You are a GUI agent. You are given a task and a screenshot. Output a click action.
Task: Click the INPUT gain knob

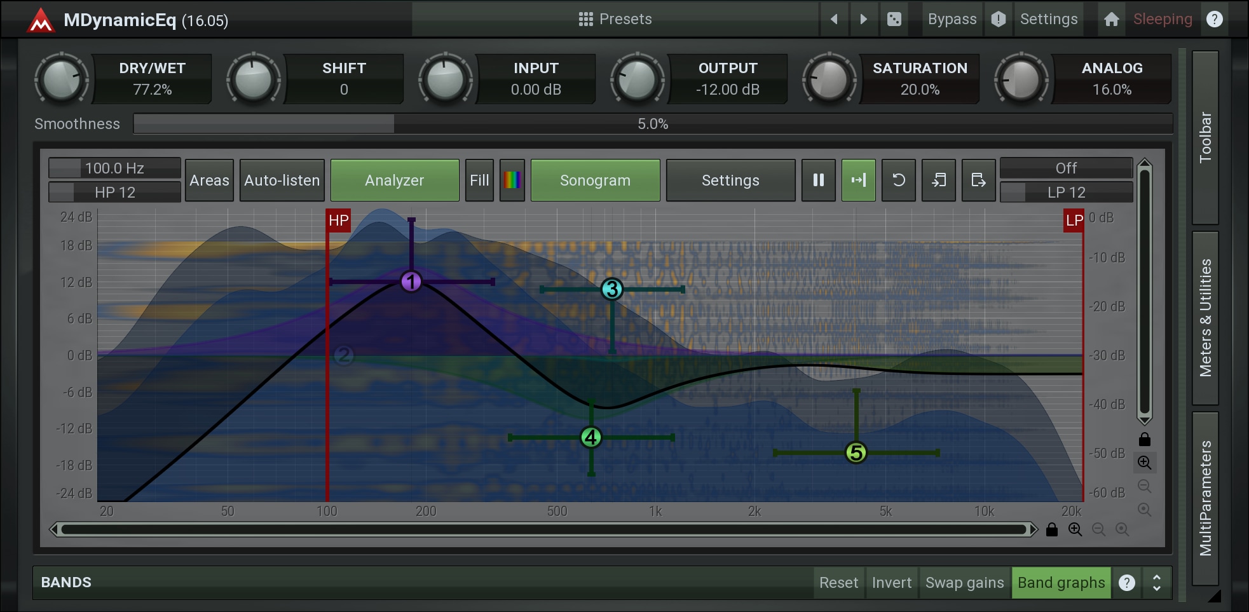(x=446, y=79)
